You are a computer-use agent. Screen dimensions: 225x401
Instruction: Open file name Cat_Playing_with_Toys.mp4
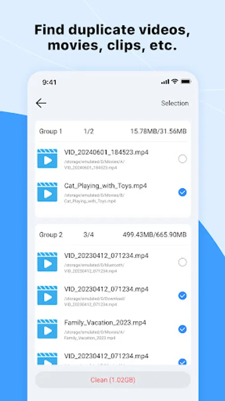pyautogui.click(x=105, y=186)
